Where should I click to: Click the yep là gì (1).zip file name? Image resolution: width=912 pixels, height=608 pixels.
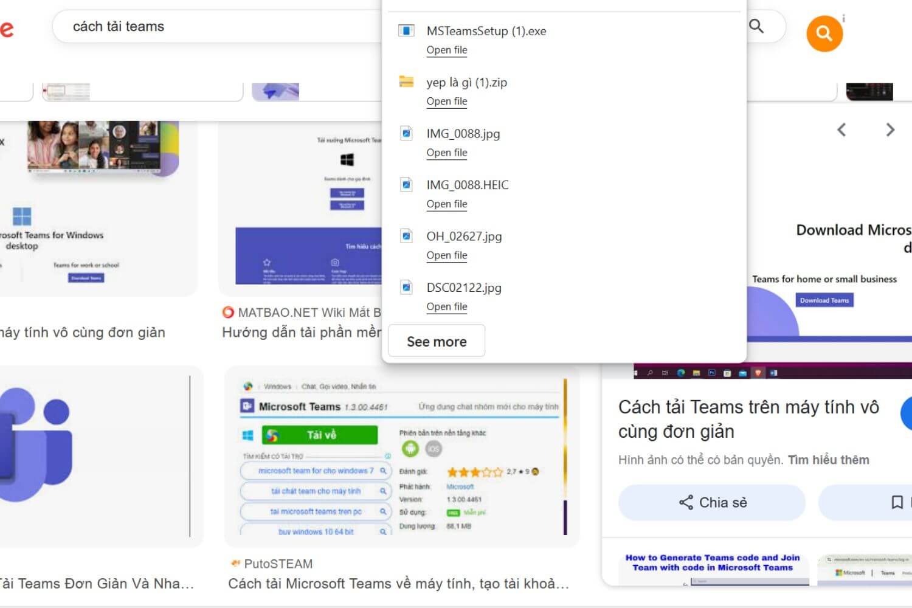466,82
